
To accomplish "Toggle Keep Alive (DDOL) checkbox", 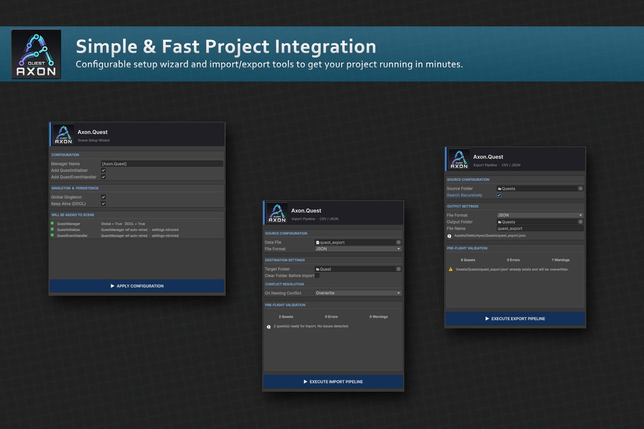I will [104, 204].
